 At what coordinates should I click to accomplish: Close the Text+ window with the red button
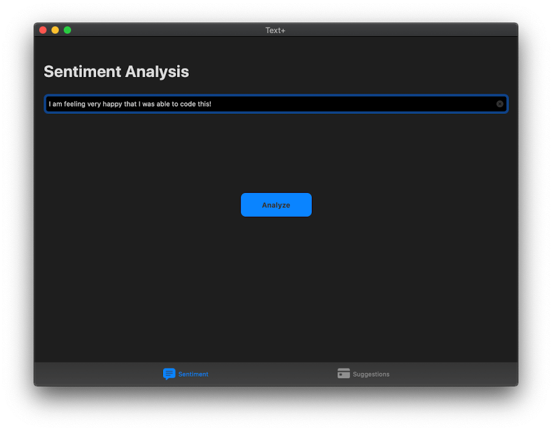click(x=43, y=30)
